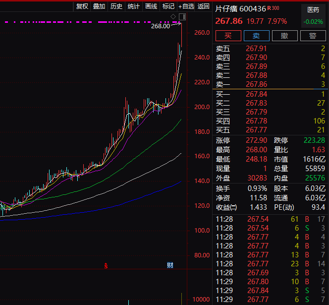Image resolution: width=329 pixels, height=305 pixels.
Task: Open the 医药 sector box
Action: point(313,16)
